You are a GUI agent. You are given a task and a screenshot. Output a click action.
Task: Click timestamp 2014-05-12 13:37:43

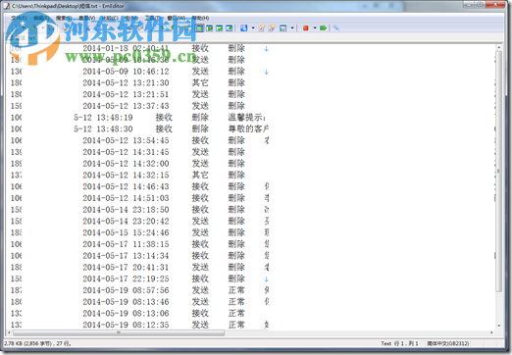click(126, 106)
